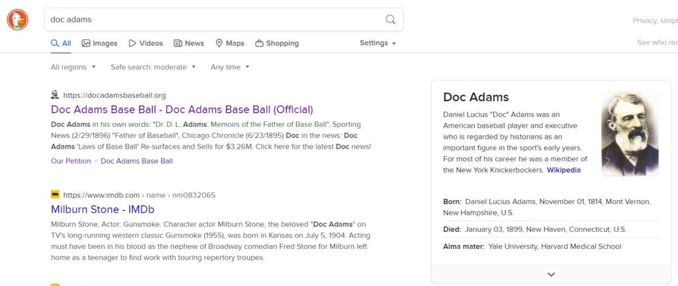Viewport: 678px width, 286px height.
Task: Expand the Any time filter
Action: (x=230, y=67)
